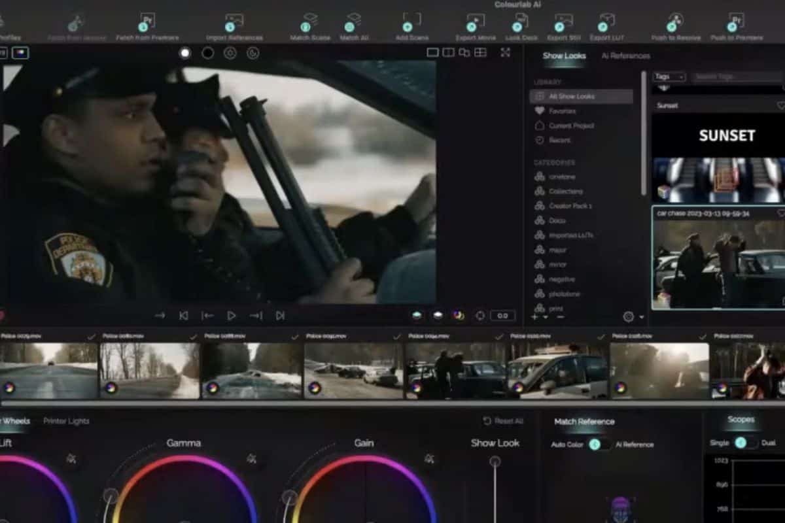Click the Add Scene toolbar icon
Viewport: 785px width, 523px height.
pos(411,23)
